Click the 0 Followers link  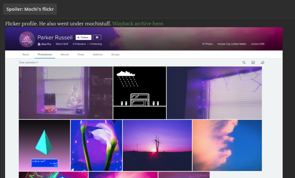click(x=79, y=44)
